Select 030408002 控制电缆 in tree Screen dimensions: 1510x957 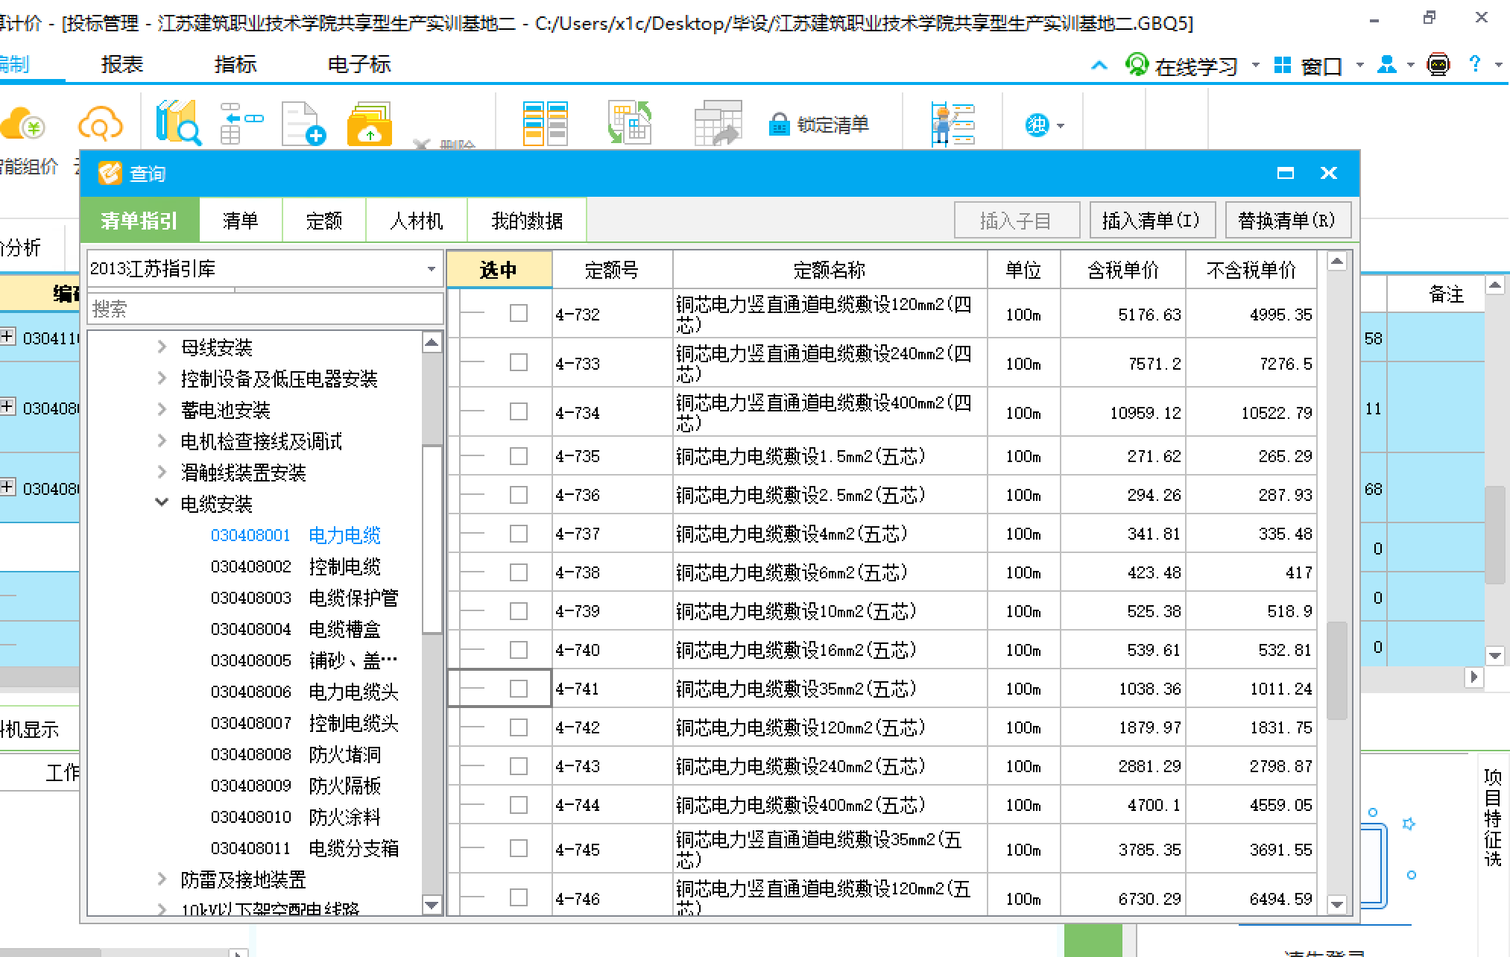pos(295,566)
